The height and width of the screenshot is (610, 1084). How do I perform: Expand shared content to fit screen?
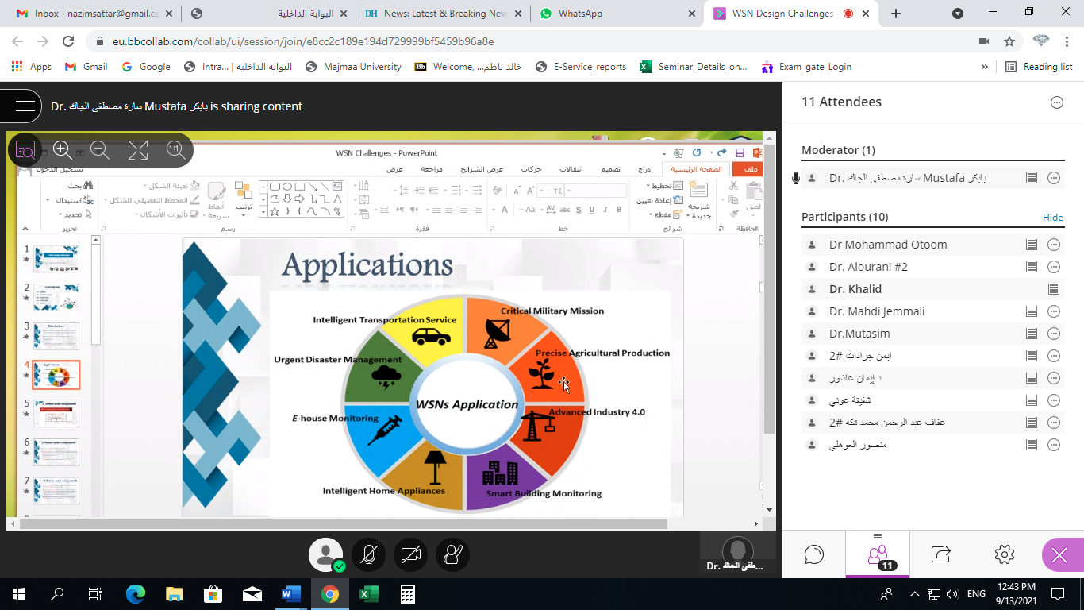(138, 149)
